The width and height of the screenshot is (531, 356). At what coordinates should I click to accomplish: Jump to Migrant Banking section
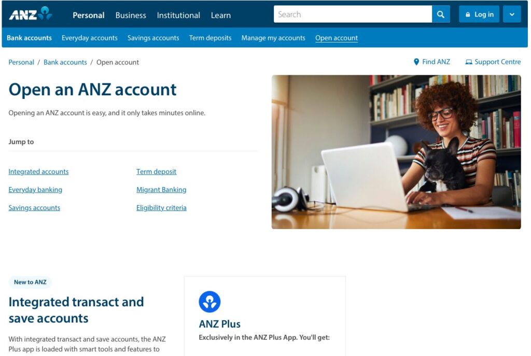pos(161,190)
